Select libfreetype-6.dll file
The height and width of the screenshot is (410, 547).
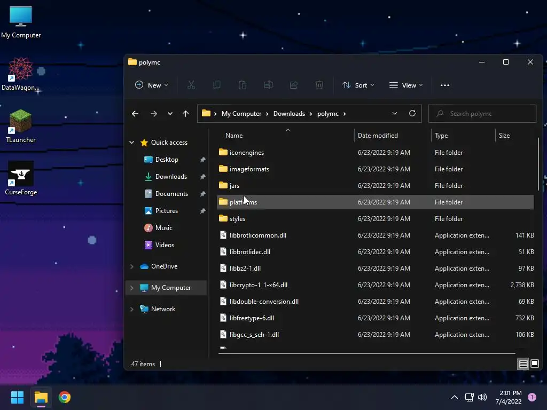375,318
